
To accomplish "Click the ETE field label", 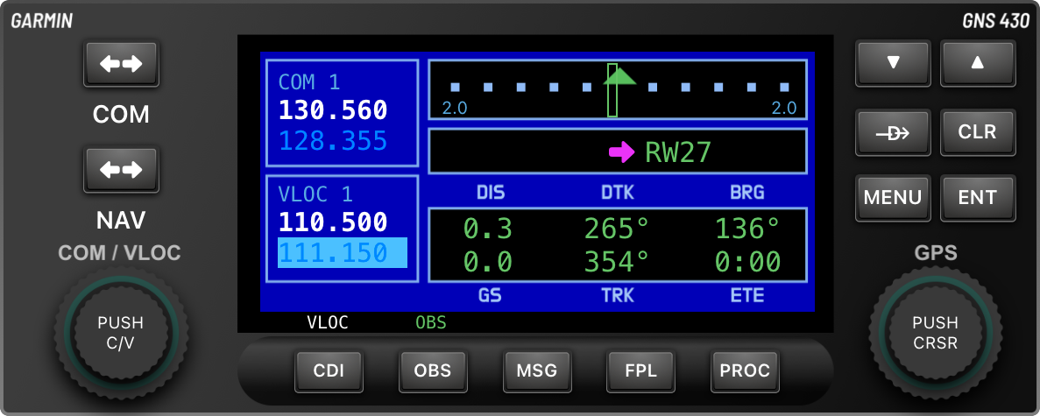I will click(x=747, y=296).
